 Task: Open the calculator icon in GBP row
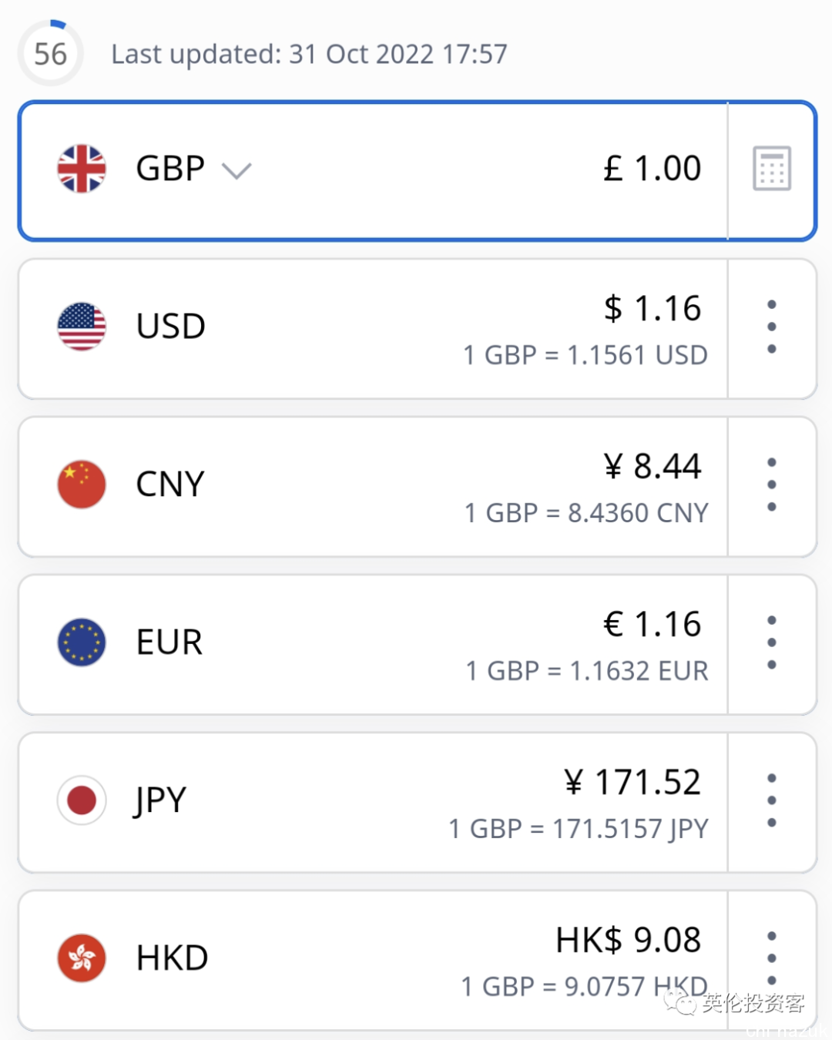pos(771,169)
